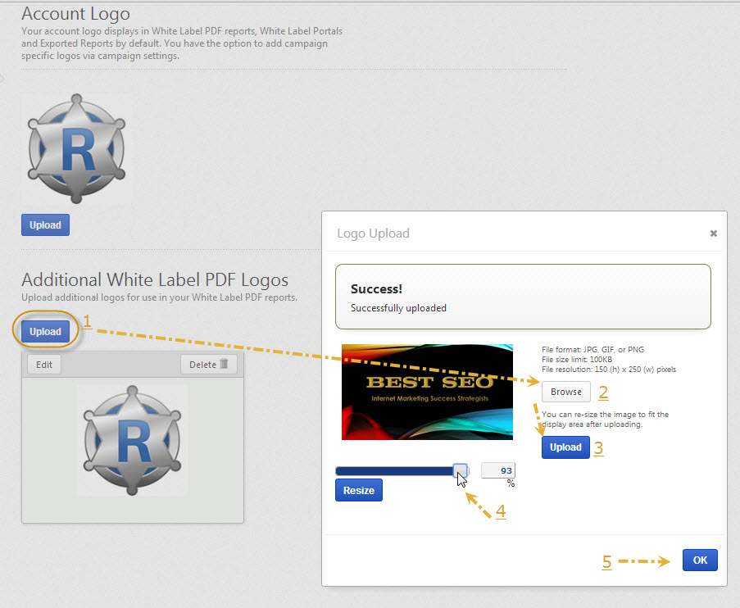Click the Success! message heading
The image size is (740, 608).
tap(376, 289)
